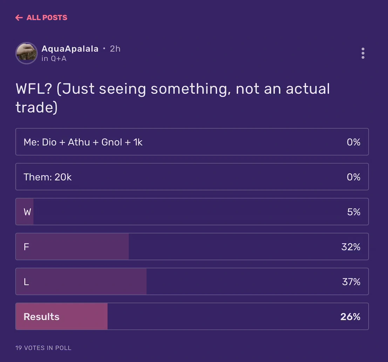Go back via ALL POSTS link

click(47, 18)
